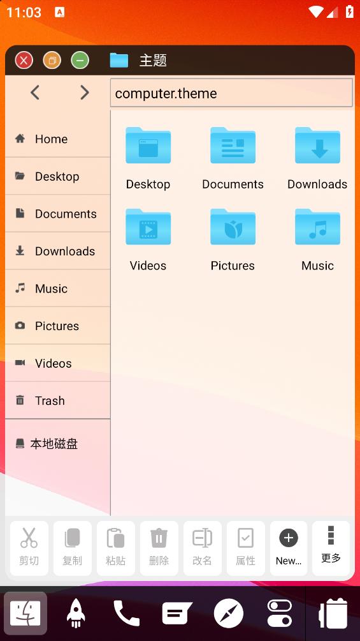Screen dimensions: 360x641
Task: Click the New... create button
Action: click(x=289, y=548)
